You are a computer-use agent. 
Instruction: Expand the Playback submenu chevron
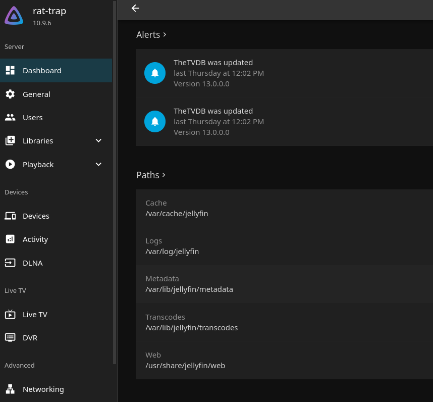[98, 164]
